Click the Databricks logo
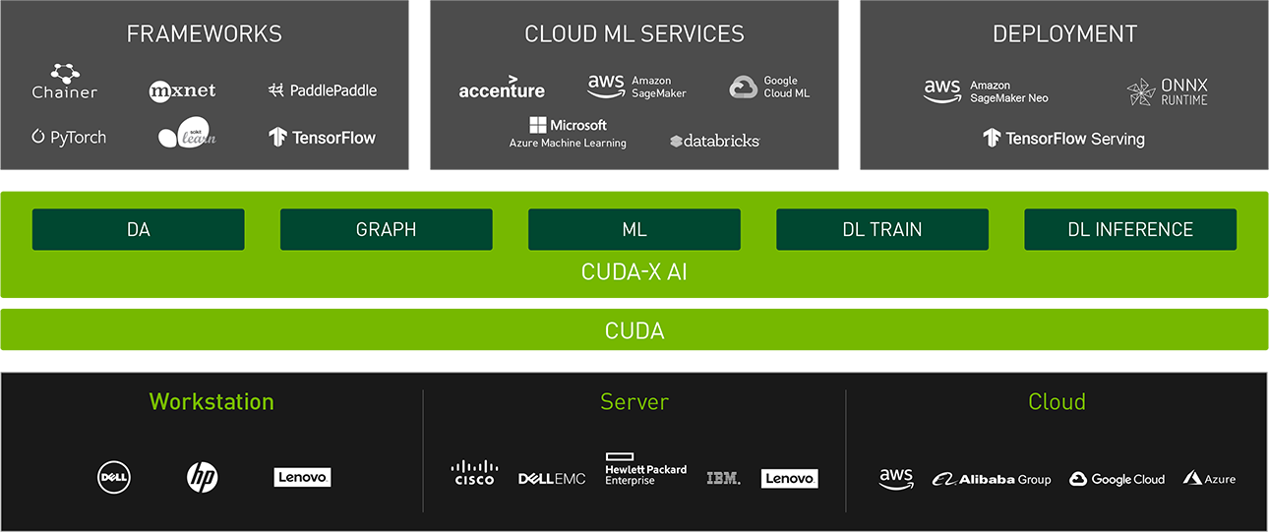The image size is (1269, 532). [715, 142]
